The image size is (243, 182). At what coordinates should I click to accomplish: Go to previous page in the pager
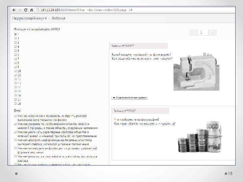coord(193,32)
